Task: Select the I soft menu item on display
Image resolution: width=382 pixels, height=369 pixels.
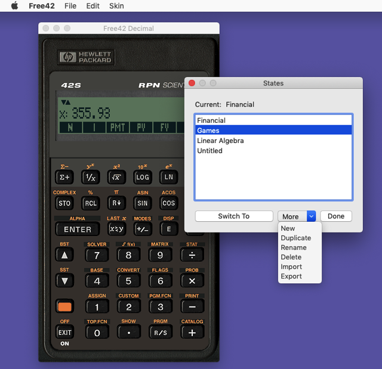Action: point(94,128)
